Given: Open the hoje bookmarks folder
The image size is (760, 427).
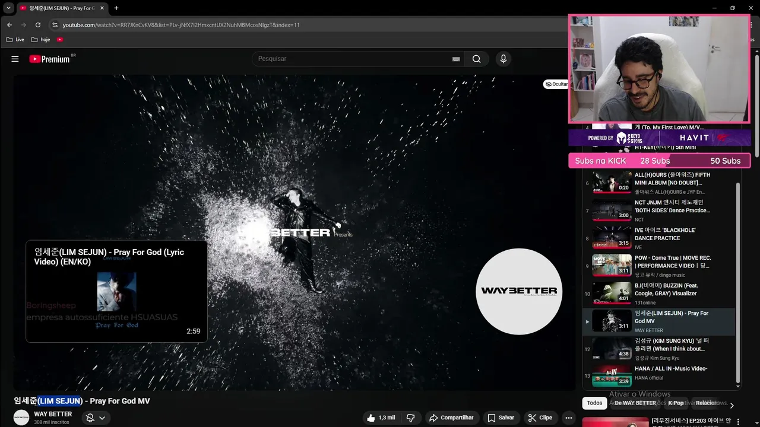Looking at the screenshot, I should click(x=40, y=40).
